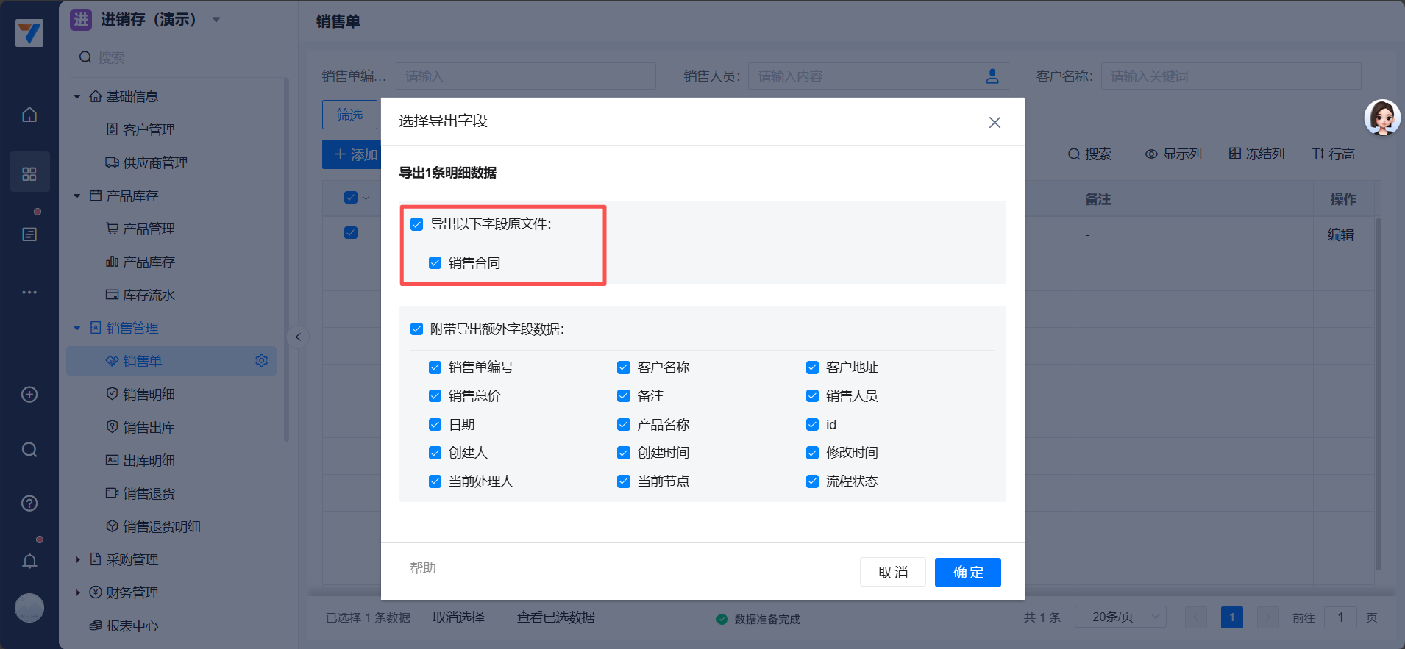Click the 取消 button
The width and height of the screenshot is (1405, 649).
[x=892, y=573]
